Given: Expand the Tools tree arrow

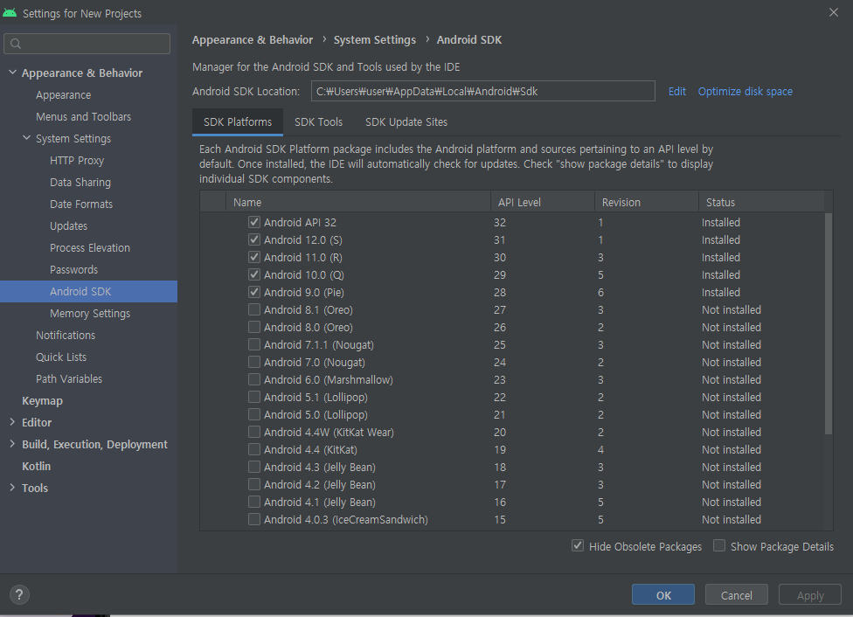Looking at the screenshot, I should pos(12,488).
